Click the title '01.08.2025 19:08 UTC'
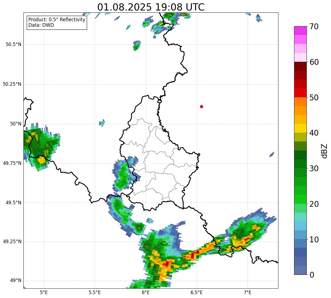This screenshot has height=298, width=331. (x=151, y=7)
